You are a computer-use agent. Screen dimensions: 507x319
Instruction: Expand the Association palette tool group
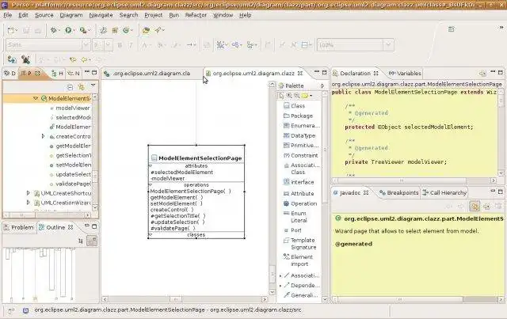[280, 275]
